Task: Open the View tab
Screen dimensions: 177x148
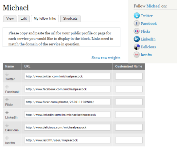Action: point(10,18)
